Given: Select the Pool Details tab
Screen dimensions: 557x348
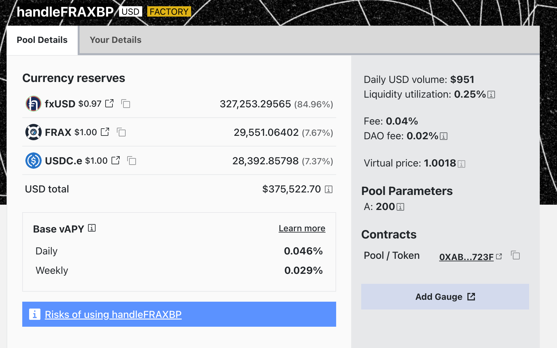Looking at the screenshot, I should [42, 40].
